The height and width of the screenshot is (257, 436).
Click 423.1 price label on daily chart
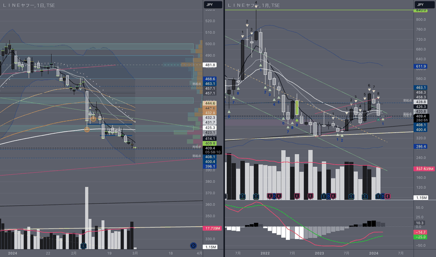[x=210, y=133]
